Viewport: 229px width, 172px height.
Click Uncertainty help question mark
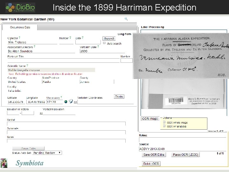point(61,97)
